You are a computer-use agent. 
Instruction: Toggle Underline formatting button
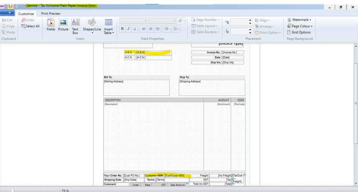coord(135,29)
